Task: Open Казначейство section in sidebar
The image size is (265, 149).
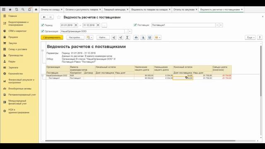Action: coord(16,74)
